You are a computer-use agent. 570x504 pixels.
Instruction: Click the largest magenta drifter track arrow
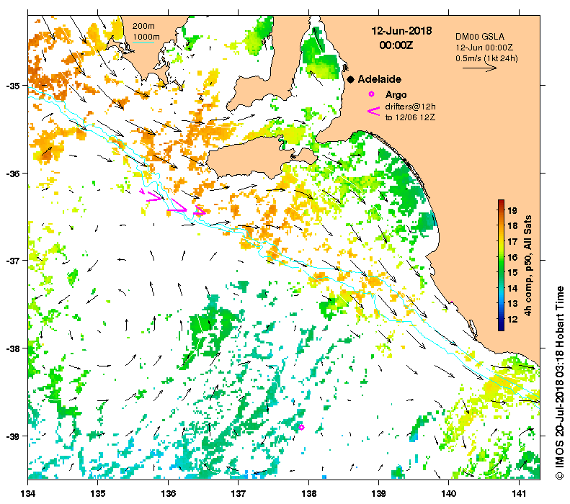point(177,206)
